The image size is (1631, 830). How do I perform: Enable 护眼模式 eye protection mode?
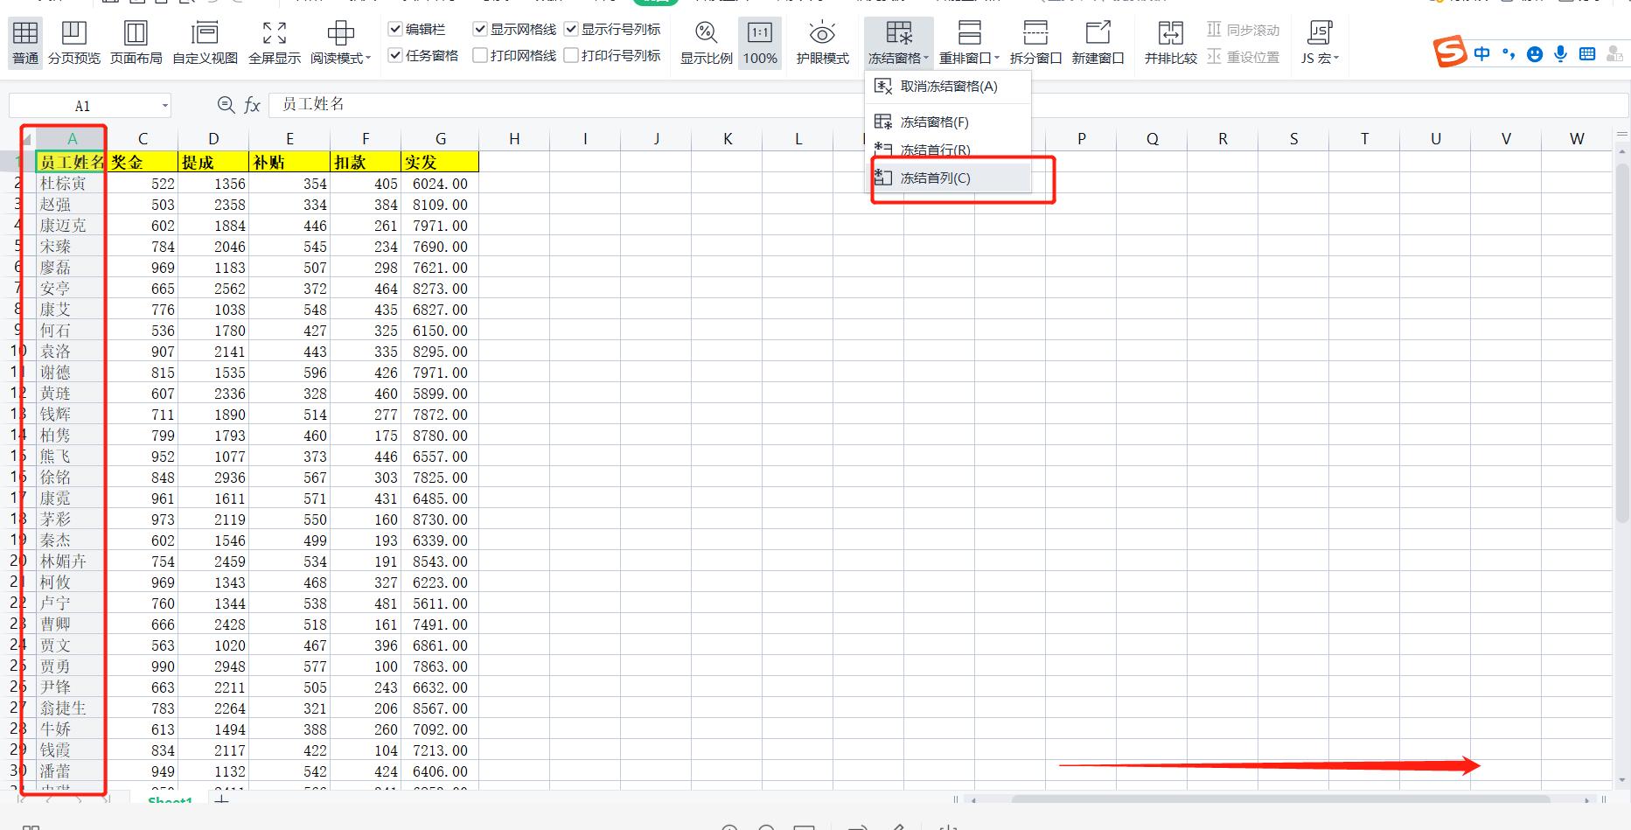point(821,42)
